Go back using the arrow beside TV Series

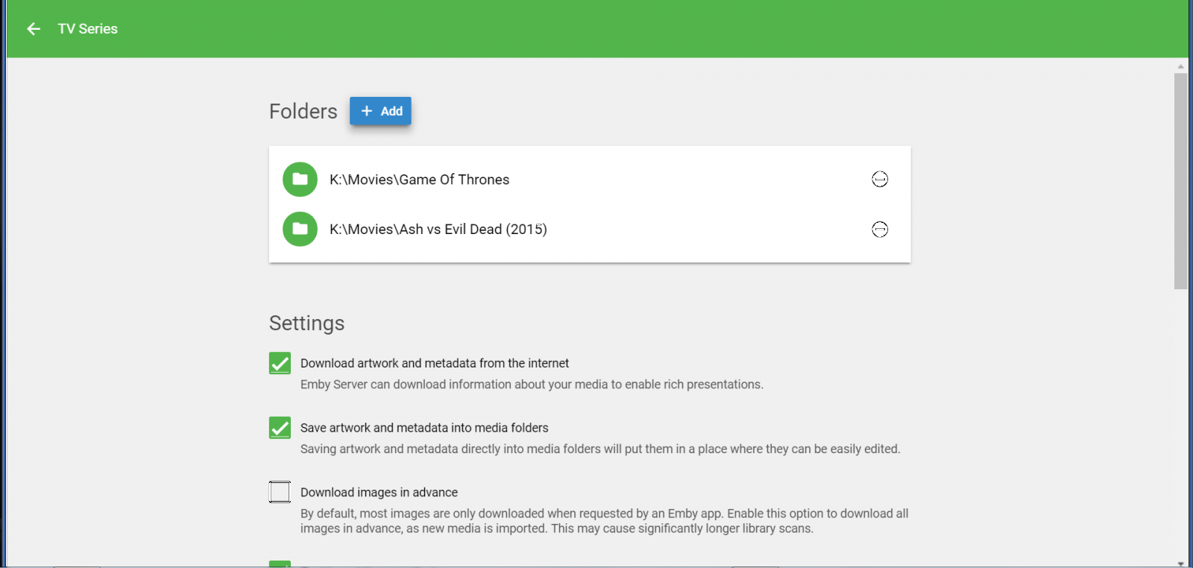tap(34, 29)
